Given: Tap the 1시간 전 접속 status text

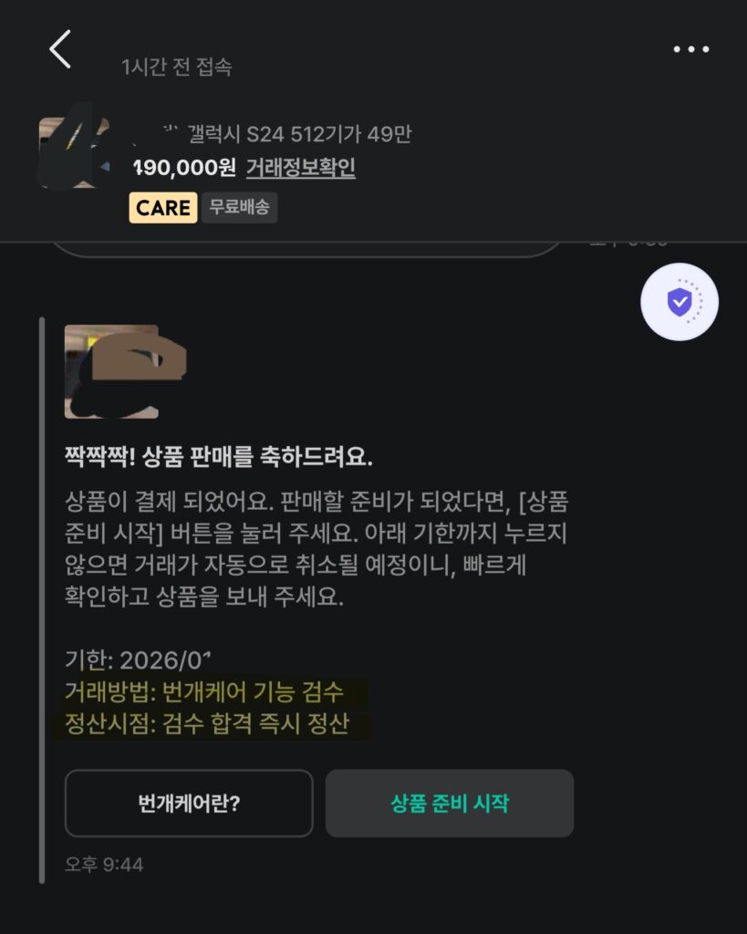Looking at the screenshot, I should pos(177,67).
